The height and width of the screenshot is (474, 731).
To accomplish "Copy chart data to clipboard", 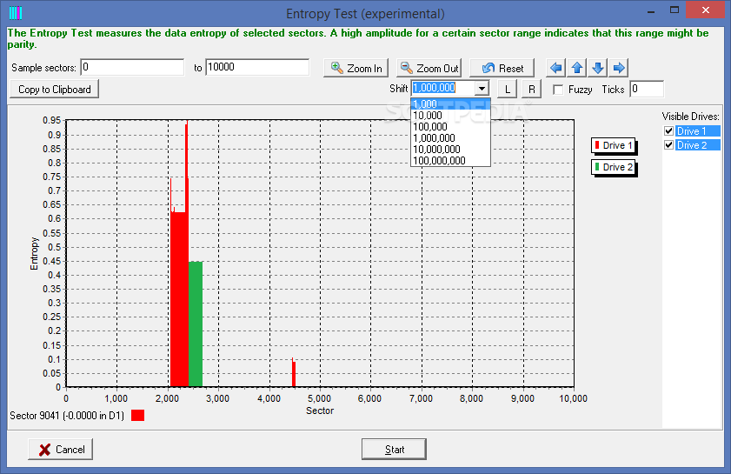I will tap(54, 89).
